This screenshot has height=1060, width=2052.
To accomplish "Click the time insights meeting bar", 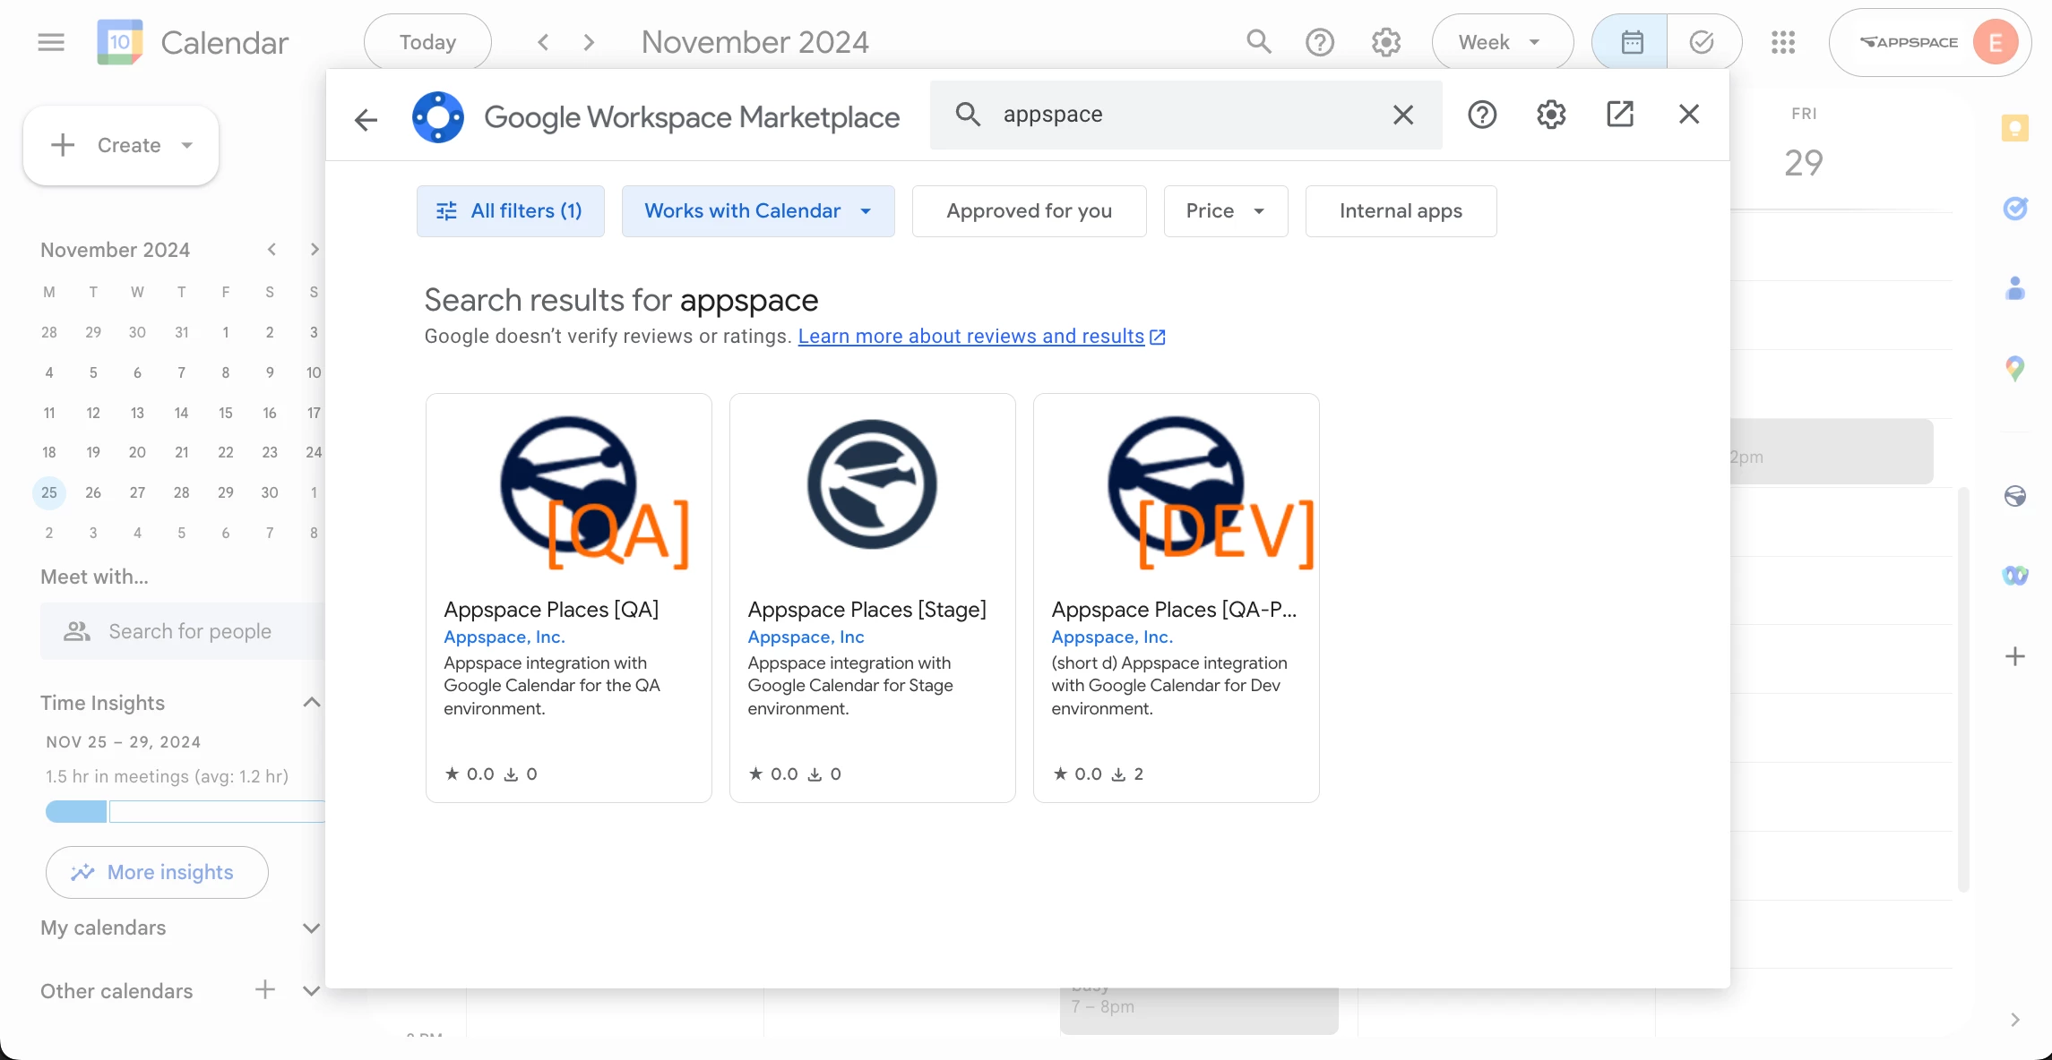I will [77, 812].
